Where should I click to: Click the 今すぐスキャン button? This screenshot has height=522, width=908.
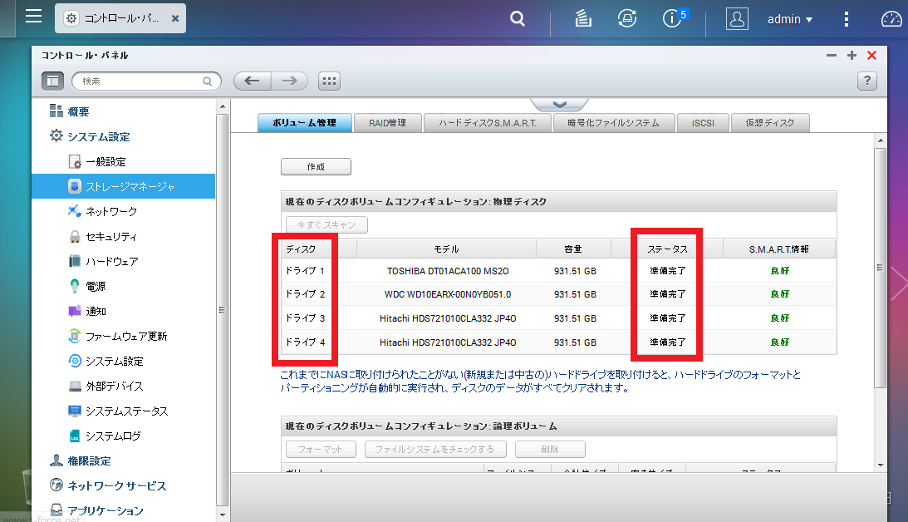click(326, 224)
